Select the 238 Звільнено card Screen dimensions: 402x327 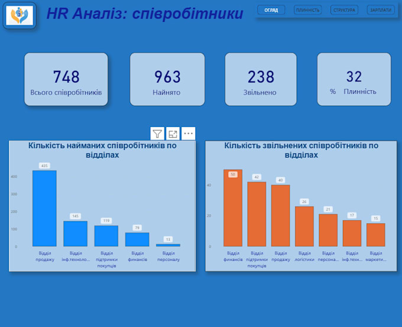[x=261, y=79]
